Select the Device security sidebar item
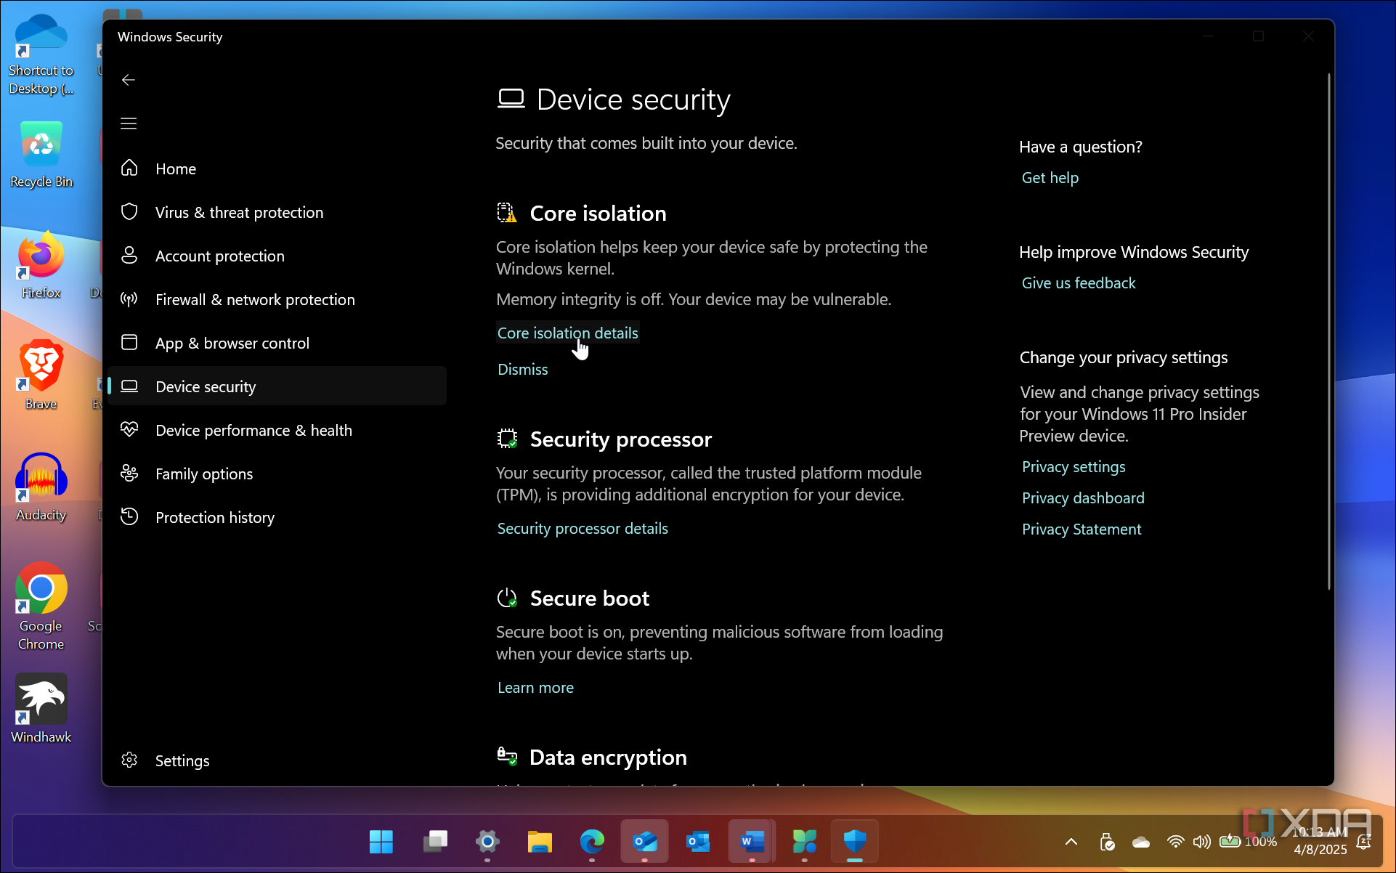1396x873 pixels. [277, 386]
